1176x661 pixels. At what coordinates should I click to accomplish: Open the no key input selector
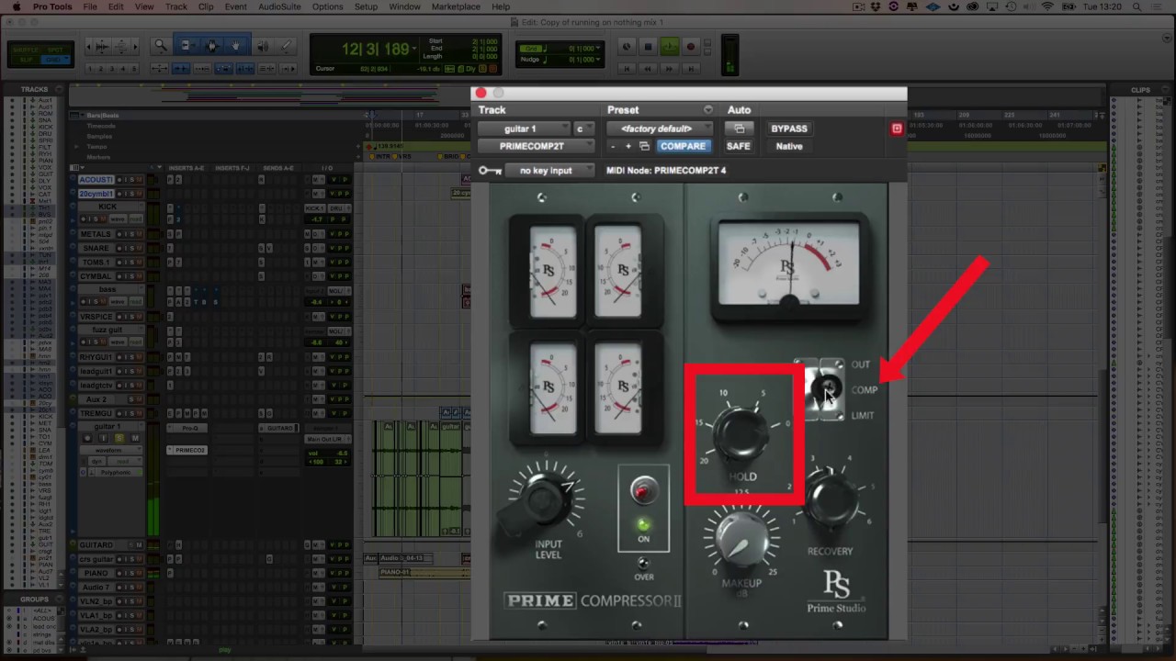coord(550,171)
